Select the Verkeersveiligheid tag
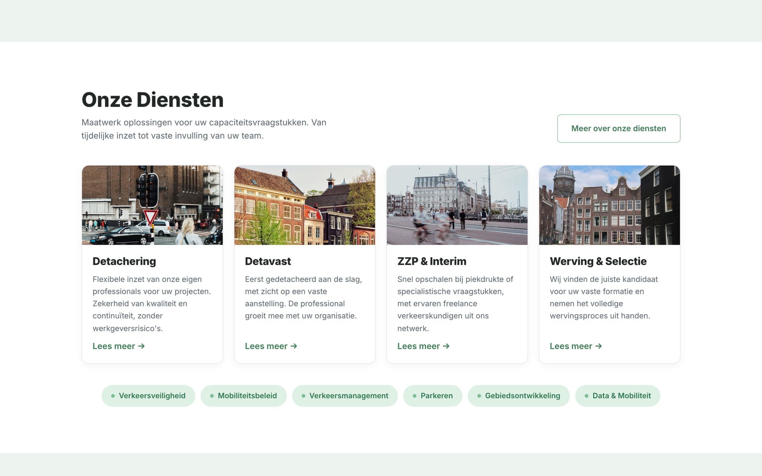Image resolution: width=762 pixels, height=476 pixels. (148, 395)
